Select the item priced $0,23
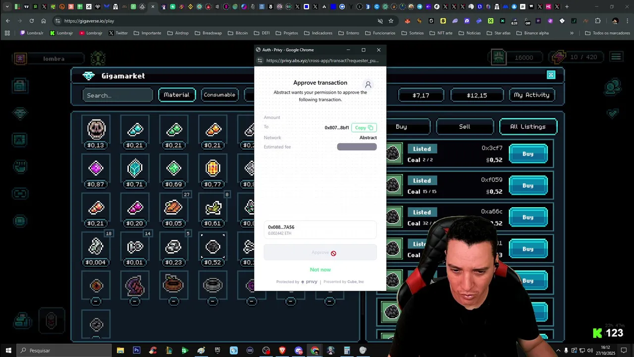 pos(173,247)
